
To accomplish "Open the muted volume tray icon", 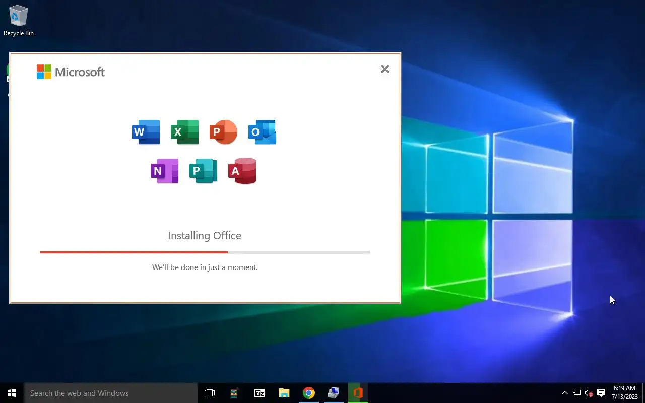I will (589, 393).
